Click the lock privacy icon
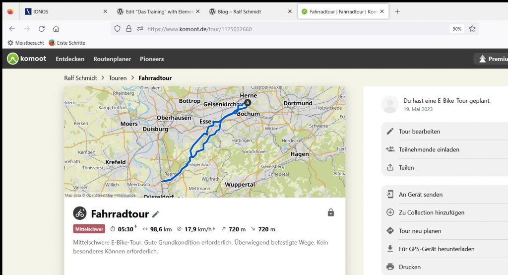The image size is (508, 275). (331, 212)
